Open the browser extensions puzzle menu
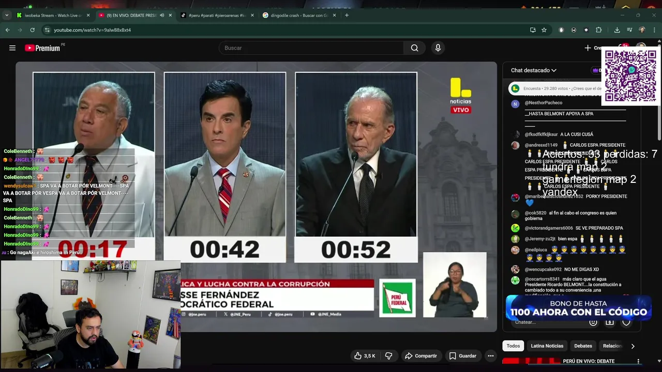This screenshot has width=662, height=372. (x=599, y=30)
